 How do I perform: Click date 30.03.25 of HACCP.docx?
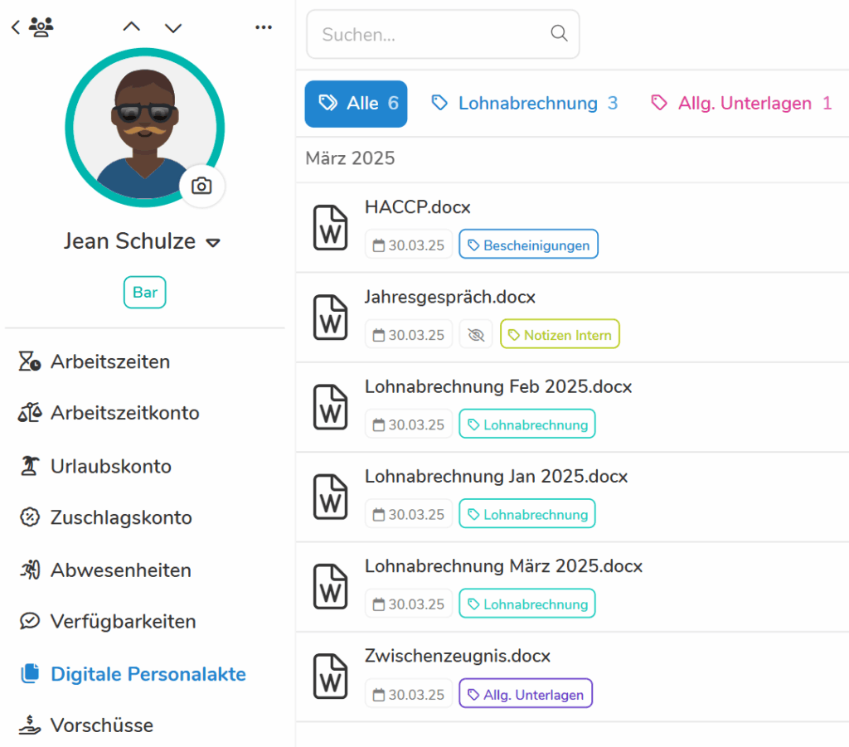click(409, 245)
